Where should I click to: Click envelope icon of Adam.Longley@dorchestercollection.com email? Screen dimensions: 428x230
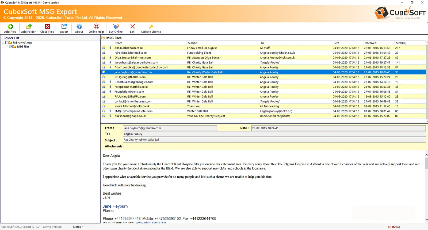104,67
